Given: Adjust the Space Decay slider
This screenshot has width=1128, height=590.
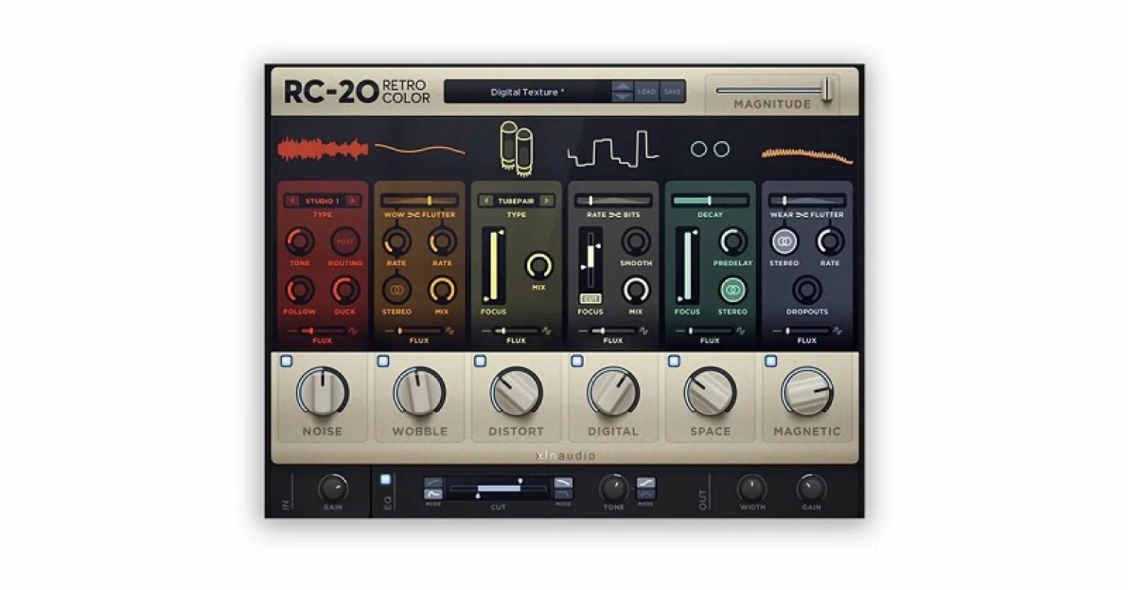Looking at the screenshot, I should 710,201.
